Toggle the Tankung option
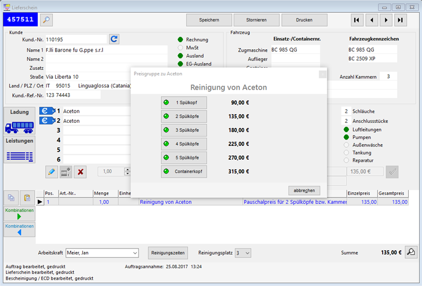The image size is (422, 286). (347, 152)
